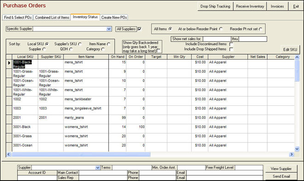Click the 1001-Grass-Regular Local SKU cell
The width and height of the screenshot is (304, 181).
25,73
